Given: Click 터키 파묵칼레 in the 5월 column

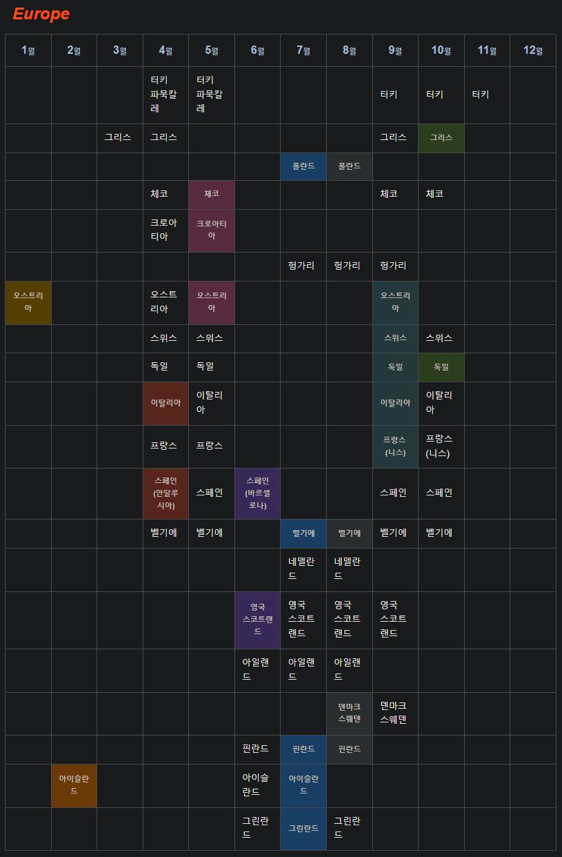Looking at the screenshot, I should coord(210,95).
